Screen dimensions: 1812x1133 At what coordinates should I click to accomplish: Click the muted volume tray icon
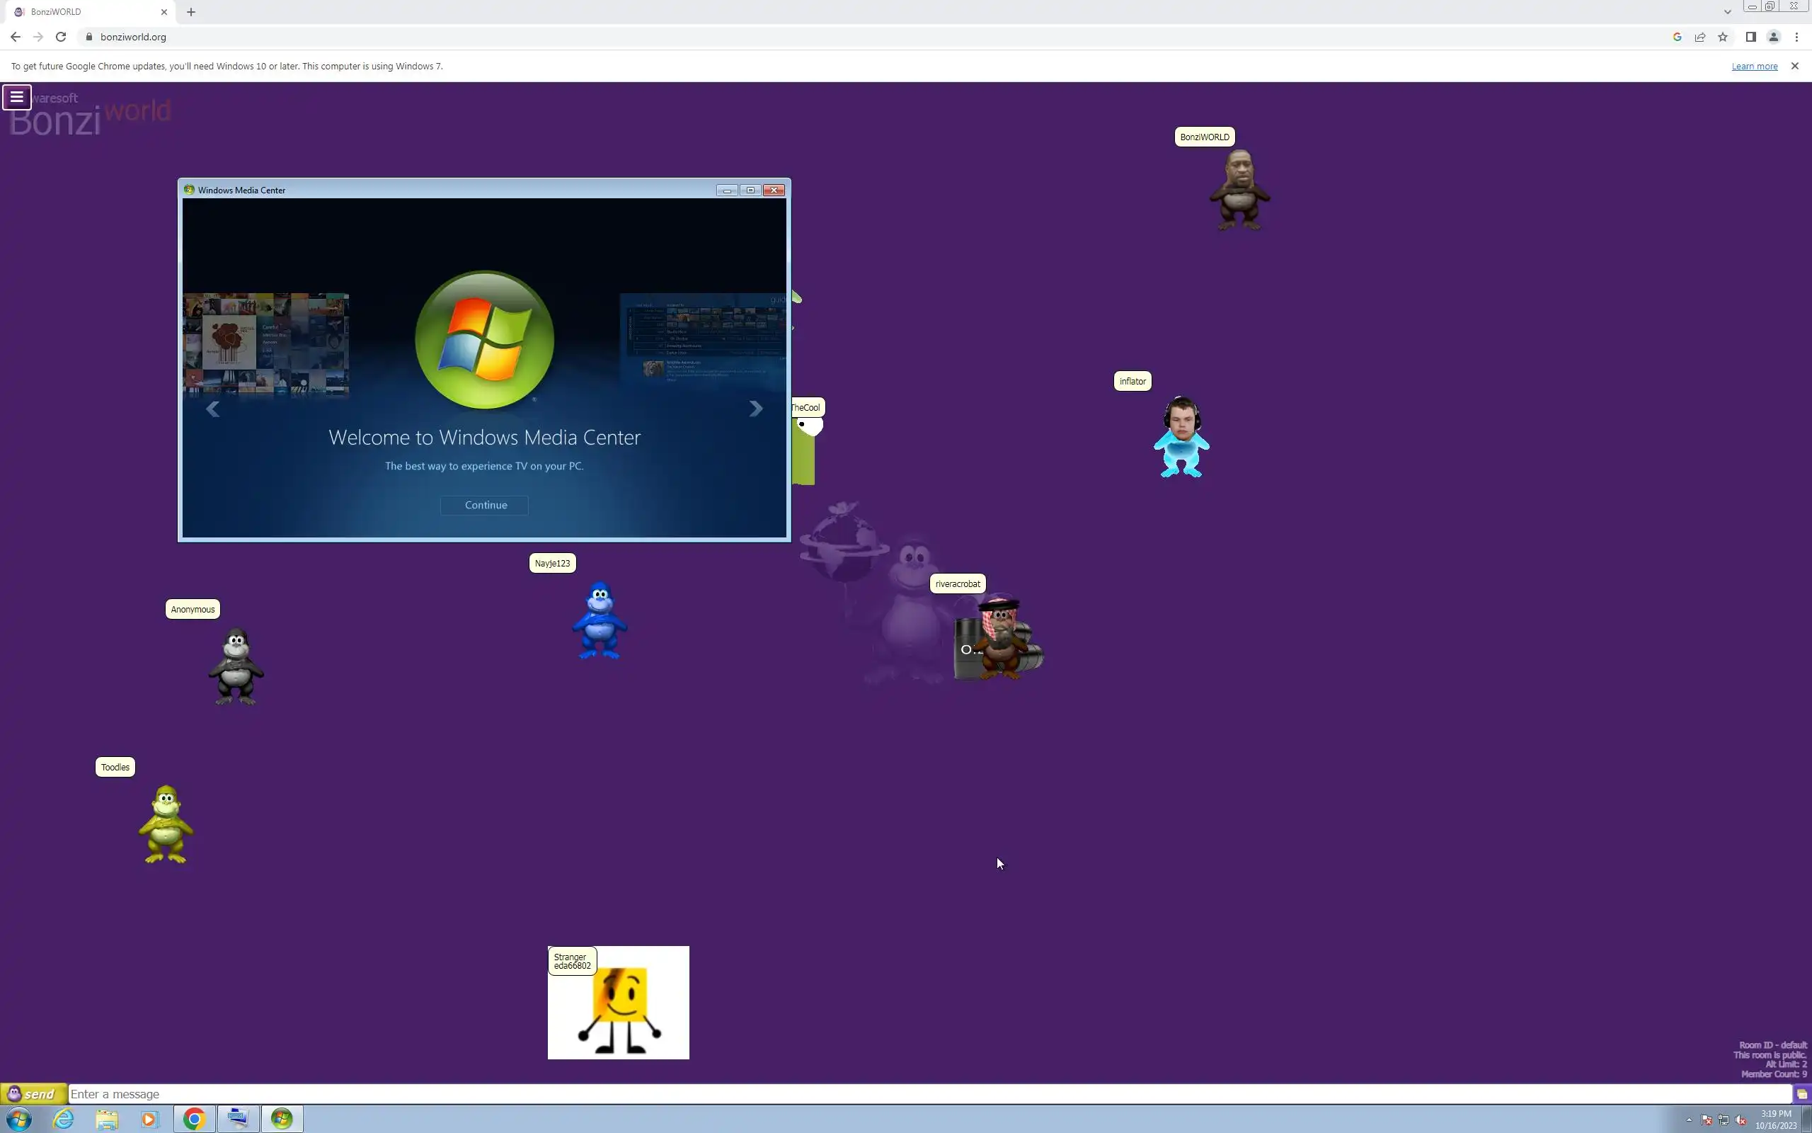click(1740, 1120)
